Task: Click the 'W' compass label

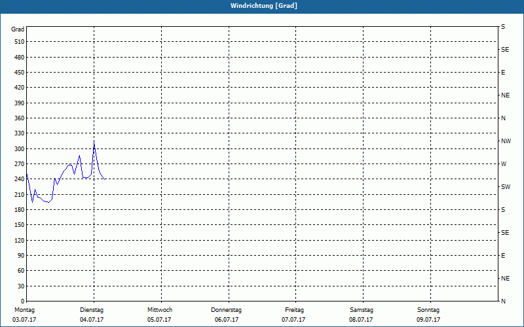Action: pos(504,164)
